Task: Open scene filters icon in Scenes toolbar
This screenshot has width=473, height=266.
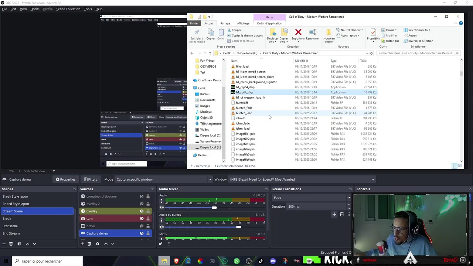Action: (19, 244)
